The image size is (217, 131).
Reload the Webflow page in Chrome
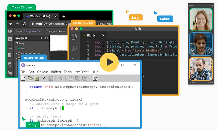(24, 24)
